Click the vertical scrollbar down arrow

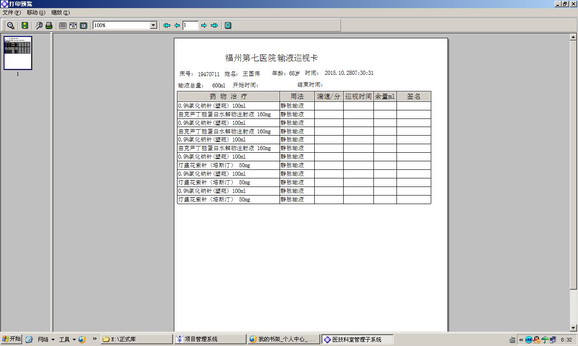pos(573,328)
